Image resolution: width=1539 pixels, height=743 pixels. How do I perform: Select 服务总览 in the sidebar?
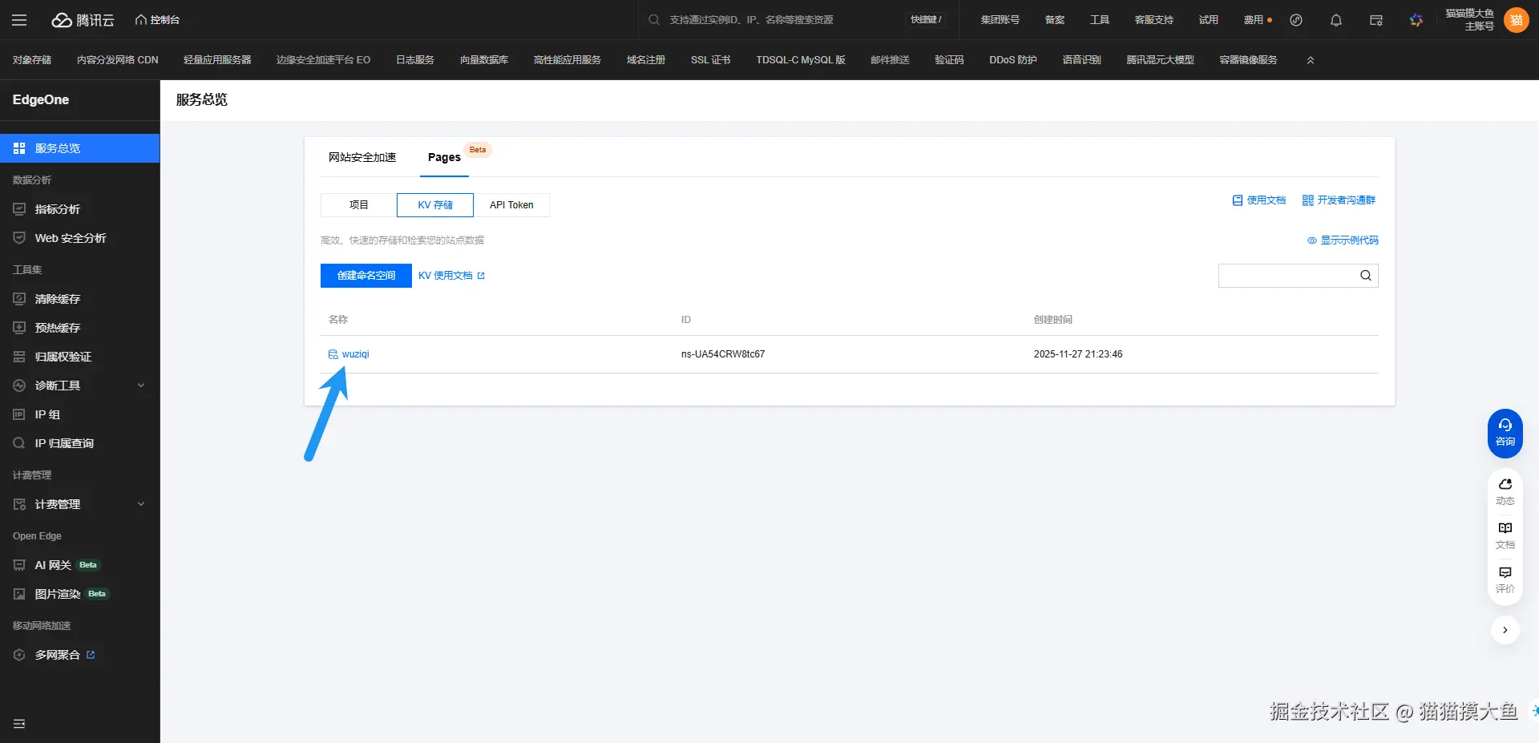pyautogui.click(x=80, y=148)
